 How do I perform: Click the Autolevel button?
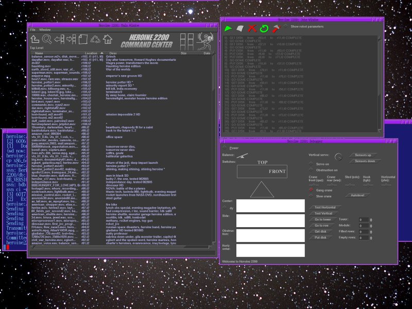click(358, 196)
